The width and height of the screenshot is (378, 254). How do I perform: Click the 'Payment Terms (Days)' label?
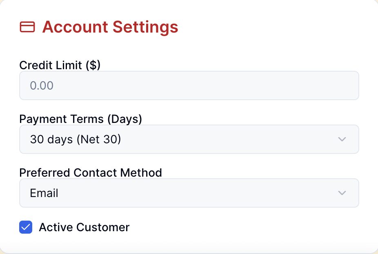[x=80, y=119]
